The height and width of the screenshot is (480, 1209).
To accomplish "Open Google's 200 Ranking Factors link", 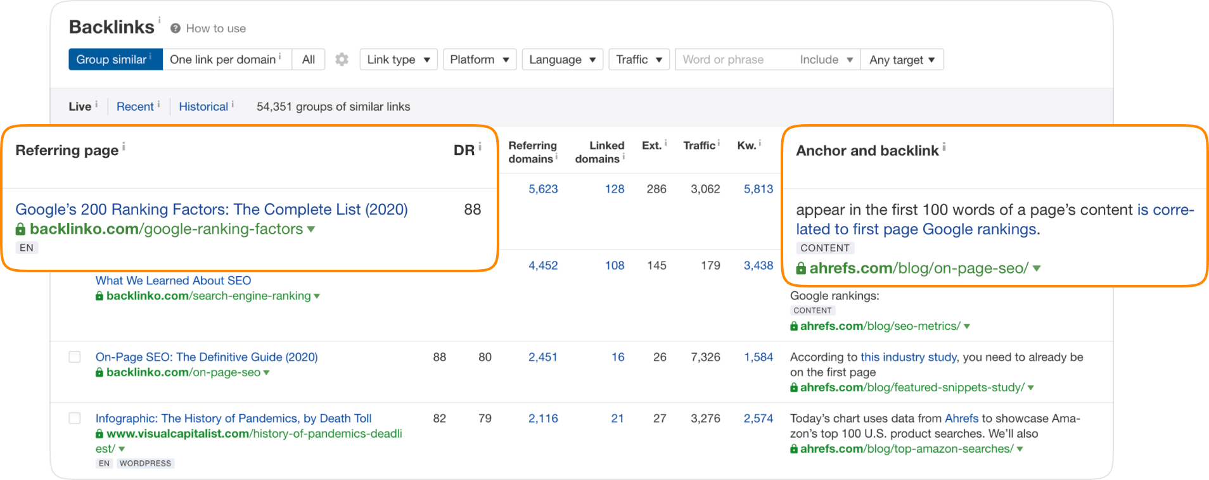I will [211, 210].
